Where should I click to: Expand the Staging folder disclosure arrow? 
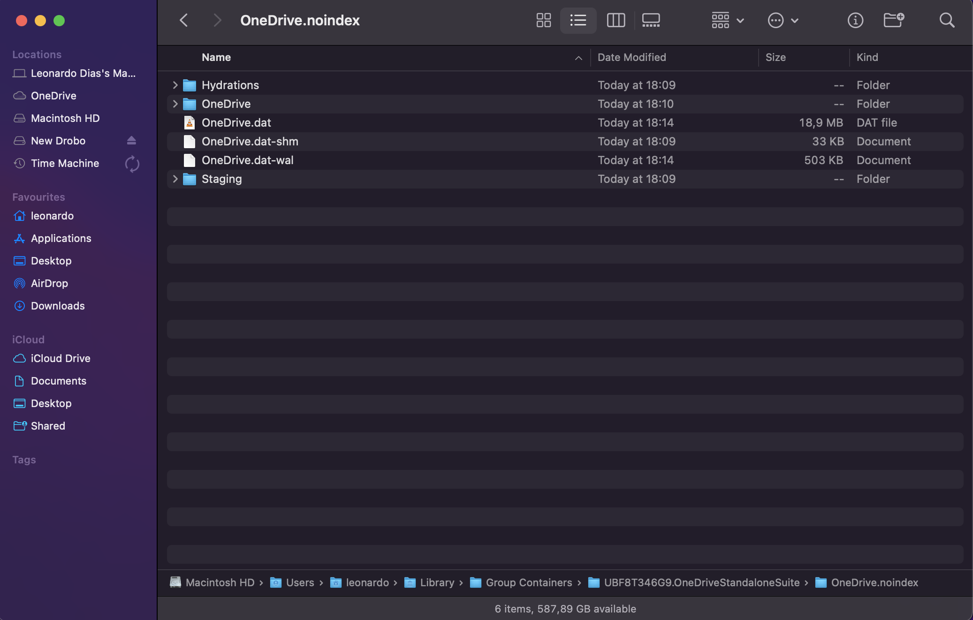point(175,179)
